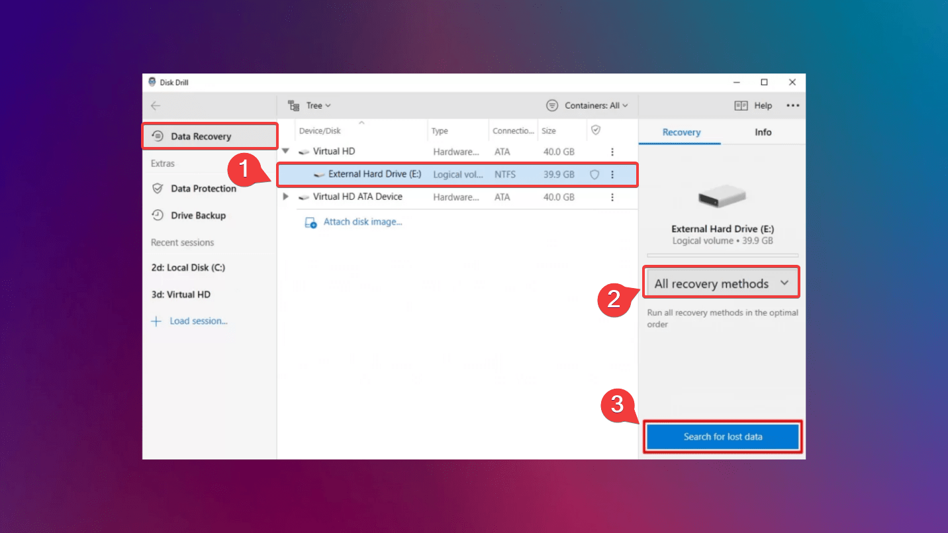This screenshot has height=533, width=948.
Task: Toggle the shield on External Hard Drive row
Action: pos(594,175)
